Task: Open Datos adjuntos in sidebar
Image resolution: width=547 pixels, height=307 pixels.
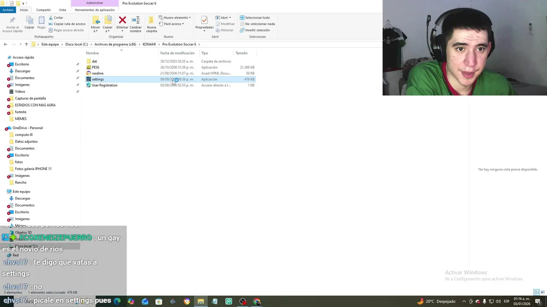Action: click(26, 142)
